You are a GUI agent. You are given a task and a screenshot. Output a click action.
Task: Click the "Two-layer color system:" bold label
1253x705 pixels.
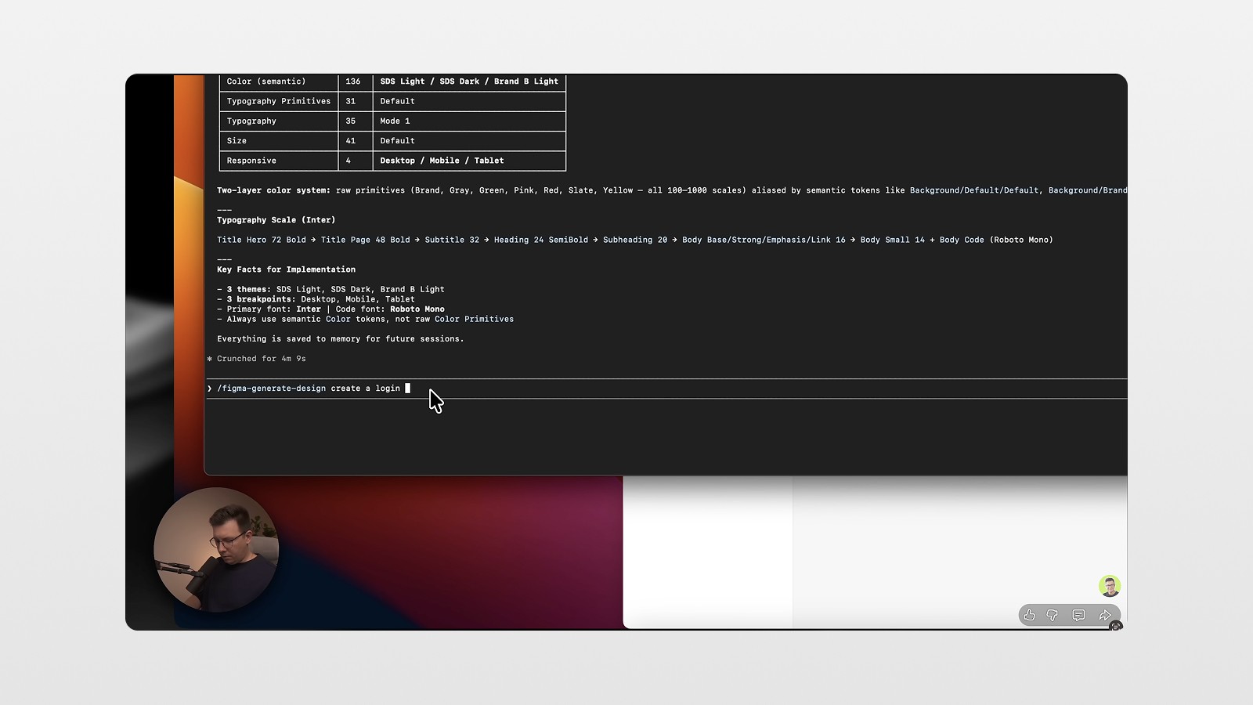tap(273, 190)
